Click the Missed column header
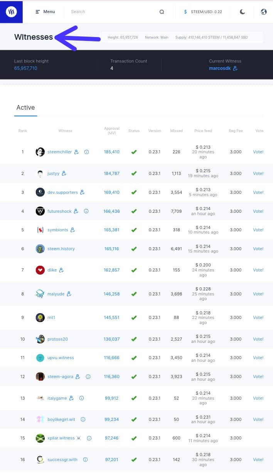The image size is (273, 475). coord(176,131)
